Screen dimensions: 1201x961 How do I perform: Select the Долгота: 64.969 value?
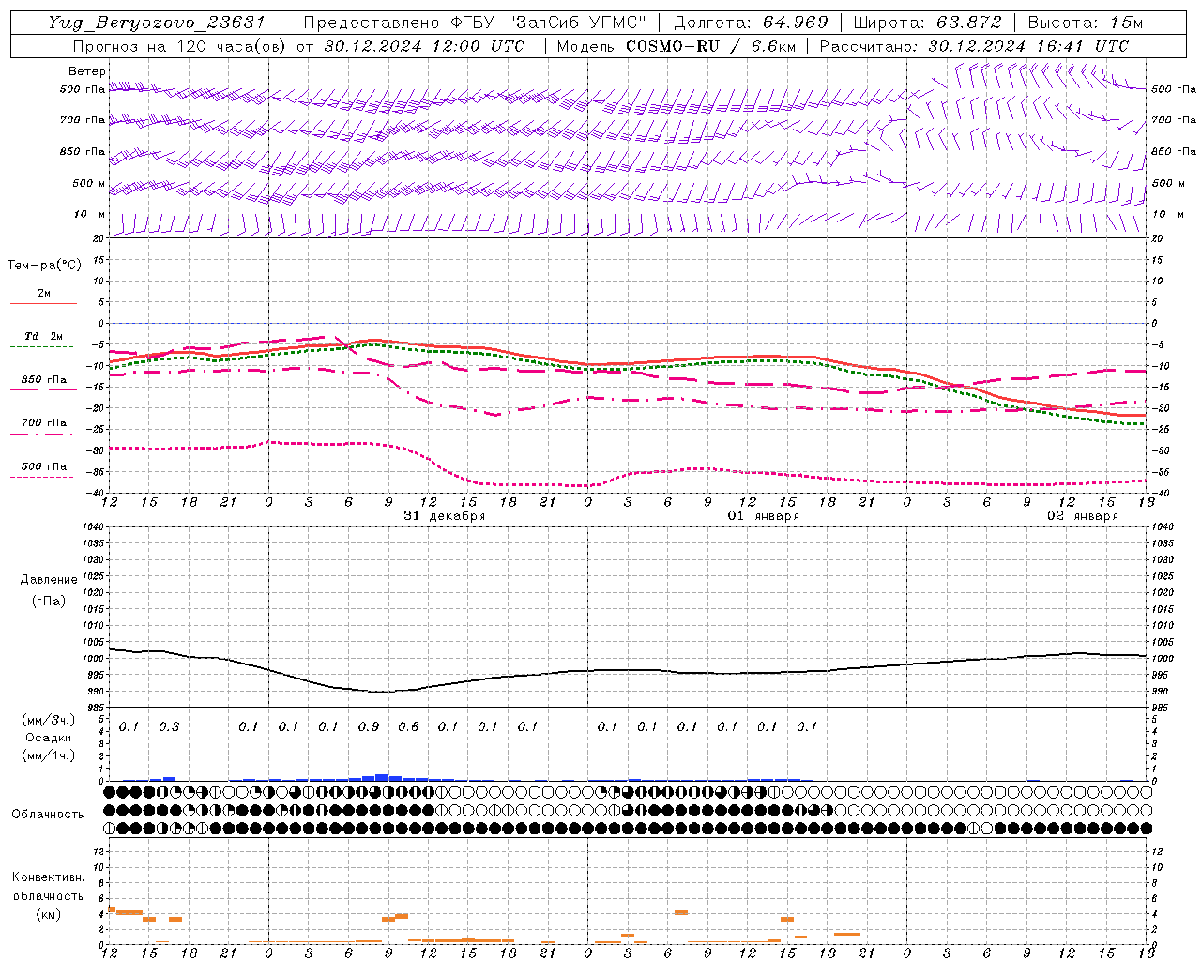click(x=751, y=23)
